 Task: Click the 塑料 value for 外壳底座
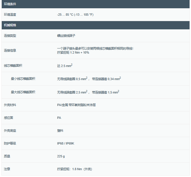60,131
